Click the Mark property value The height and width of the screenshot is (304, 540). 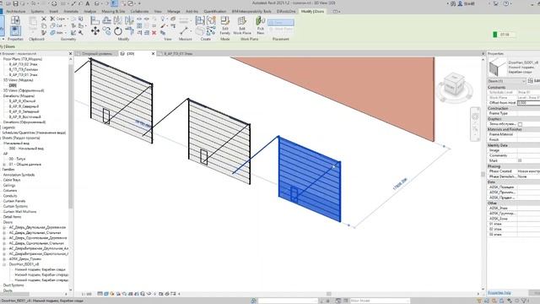pos(528,160)
